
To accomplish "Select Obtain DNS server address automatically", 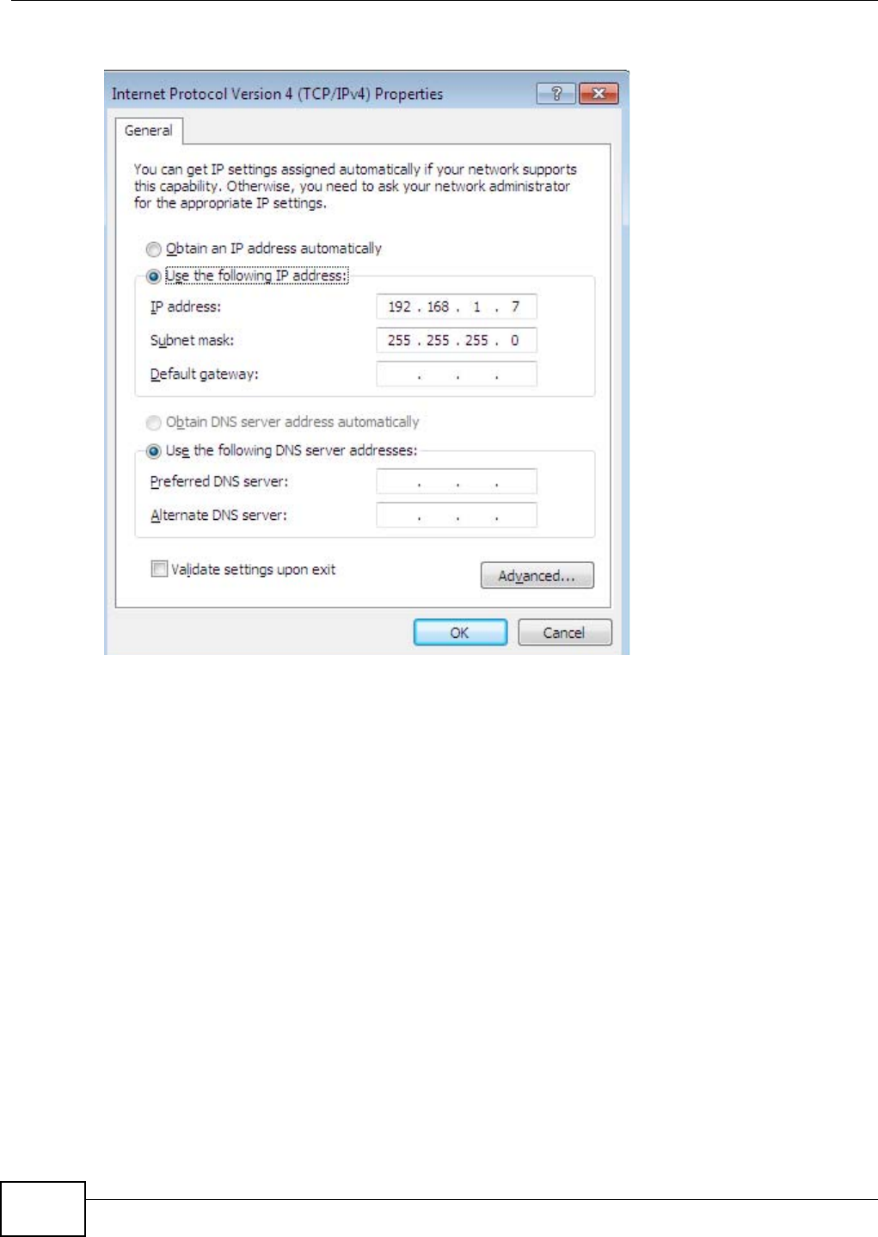I will [154, 423].
